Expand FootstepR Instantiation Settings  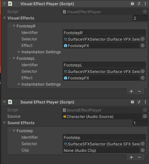tap(19, 52)
